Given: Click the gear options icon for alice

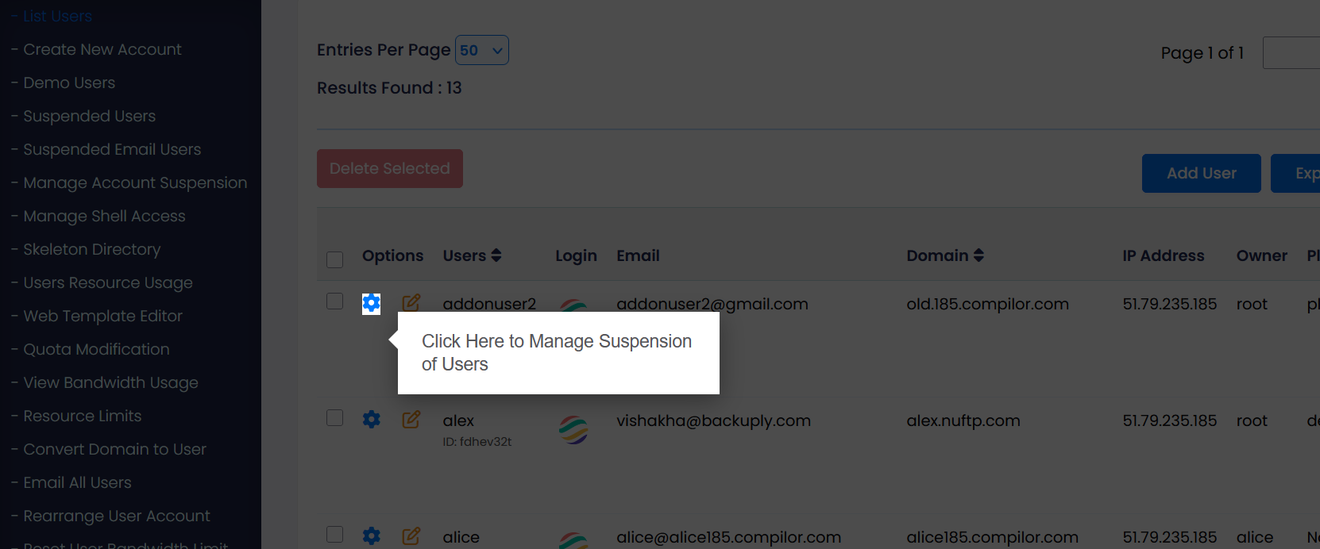Looking at the screenshot, I should pos(371,536).
